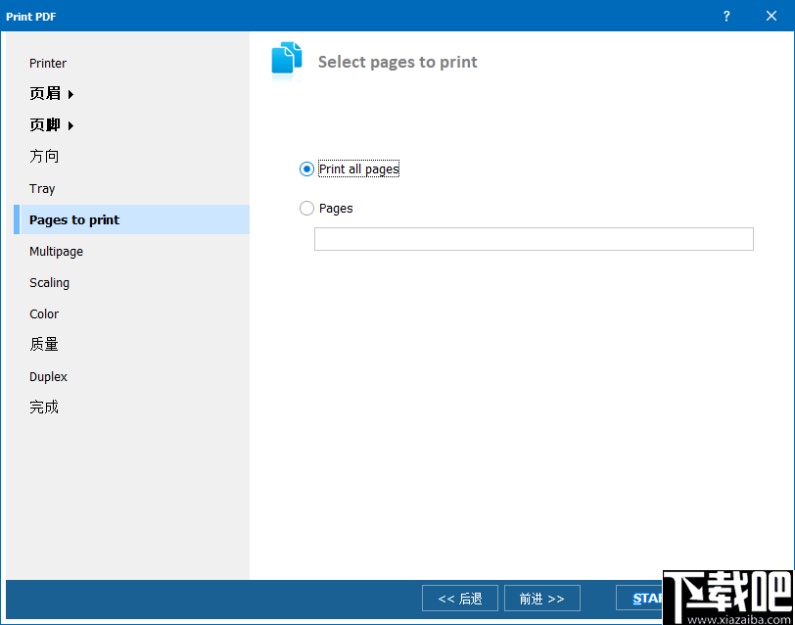The width and height of the screenshot is (795, 625).
Task: Open the 质量 quality settings
Action: [x=43, y=344]
